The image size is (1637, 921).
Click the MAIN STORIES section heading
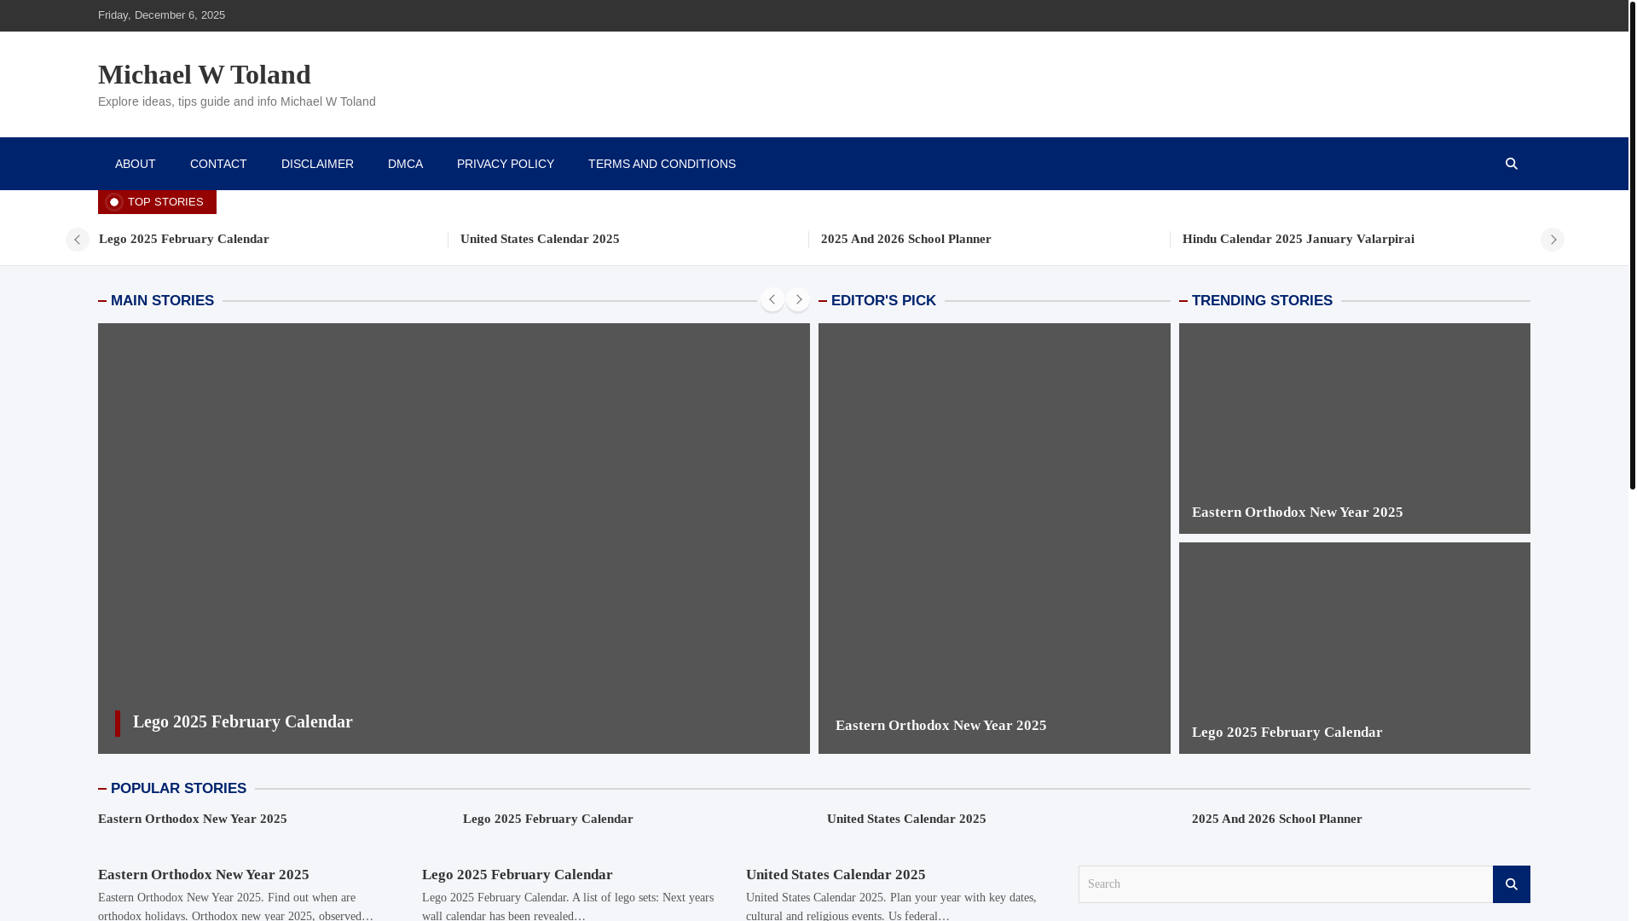162,301
